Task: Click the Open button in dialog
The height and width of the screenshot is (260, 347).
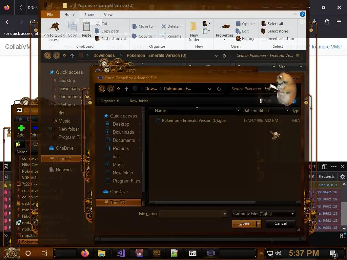Action: [244, 224]
